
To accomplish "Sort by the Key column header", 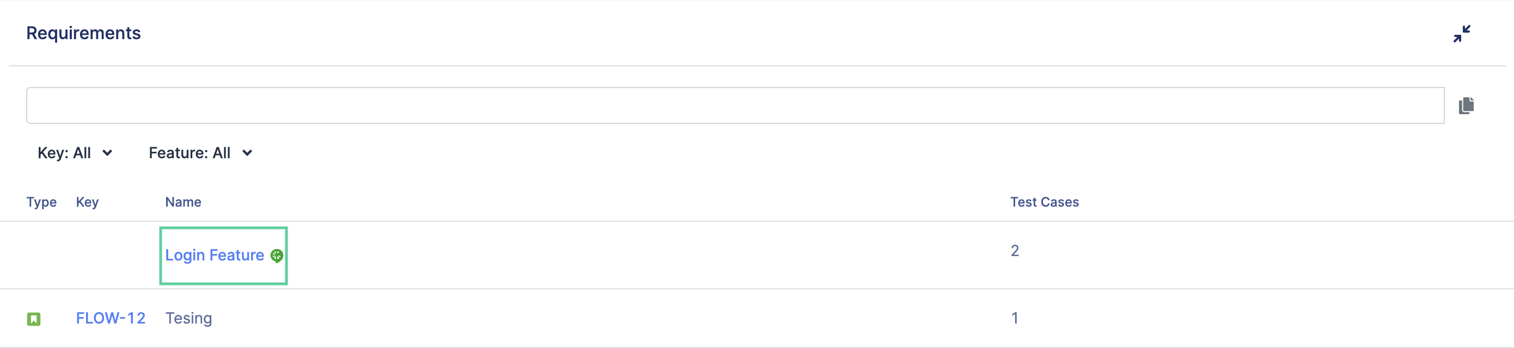I will click(x=88, y=202).
